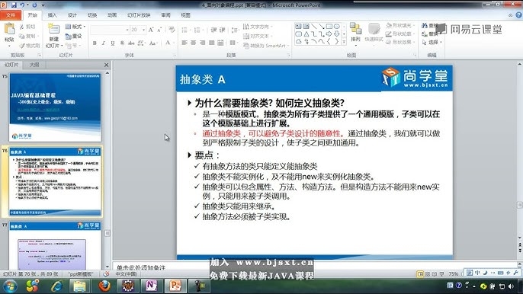Switch to the Design (设计) tab

coord(72,15)
